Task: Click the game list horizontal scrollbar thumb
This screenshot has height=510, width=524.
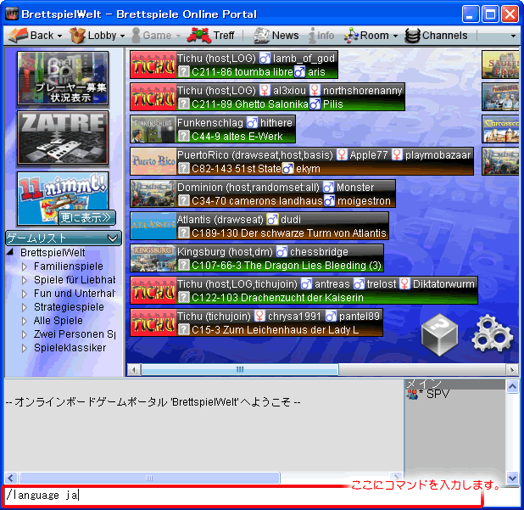Action: pyautogui.click(x=240, y=369)
